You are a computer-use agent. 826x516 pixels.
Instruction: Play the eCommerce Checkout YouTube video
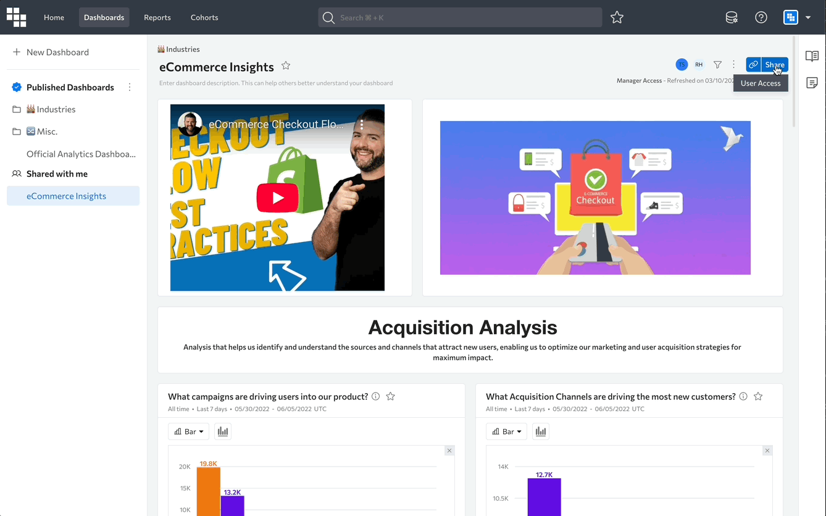point(277,198)
